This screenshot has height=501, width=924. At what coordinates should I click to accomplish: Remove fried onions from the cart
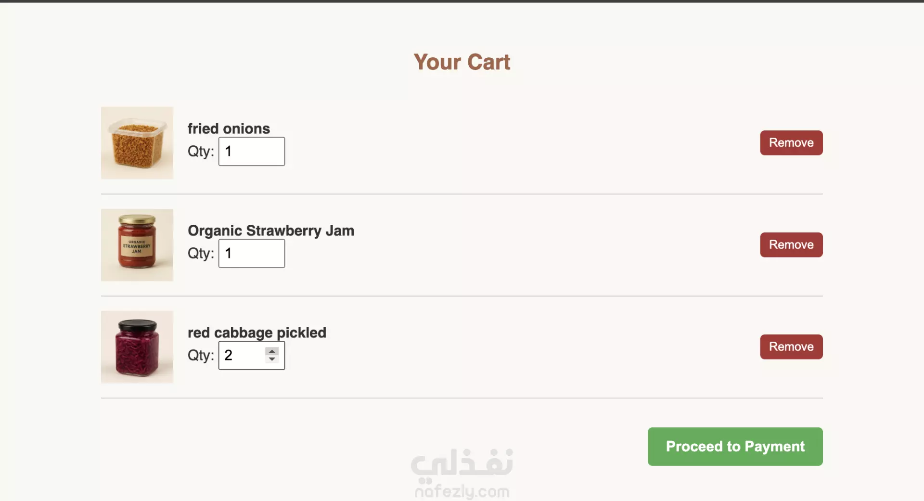click(x=791, y=143)
